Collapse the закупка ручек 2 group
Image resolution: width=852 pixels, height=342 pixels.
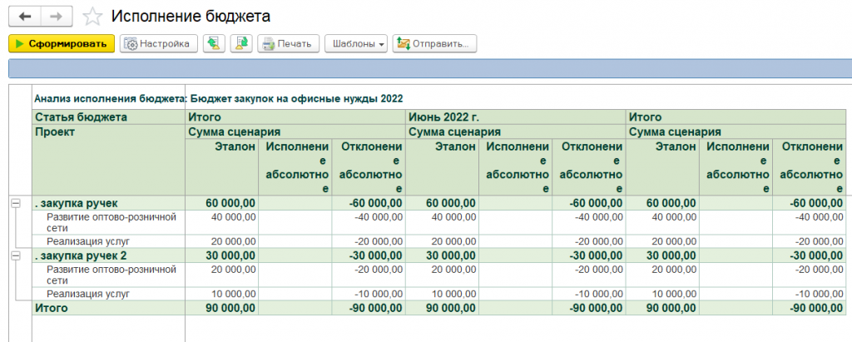click(x=15, y=255)
